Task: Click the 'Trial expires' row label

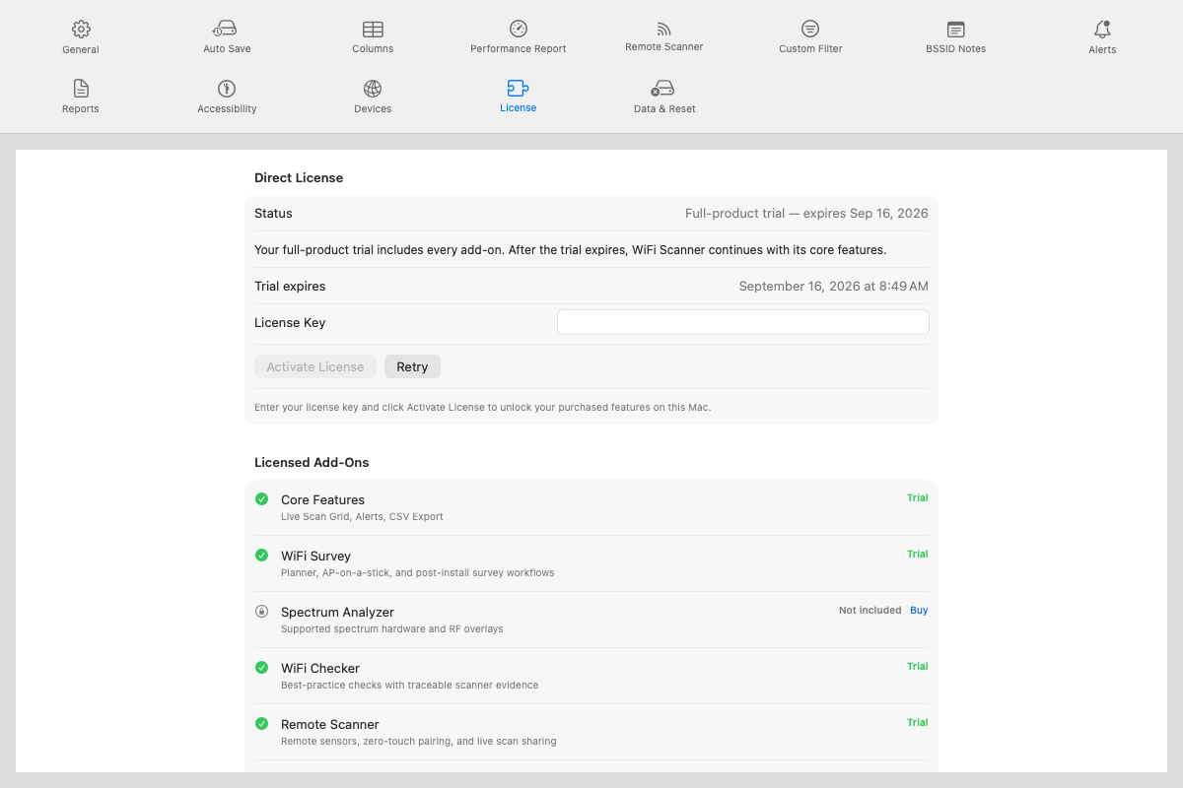Action: click(290, 287)
